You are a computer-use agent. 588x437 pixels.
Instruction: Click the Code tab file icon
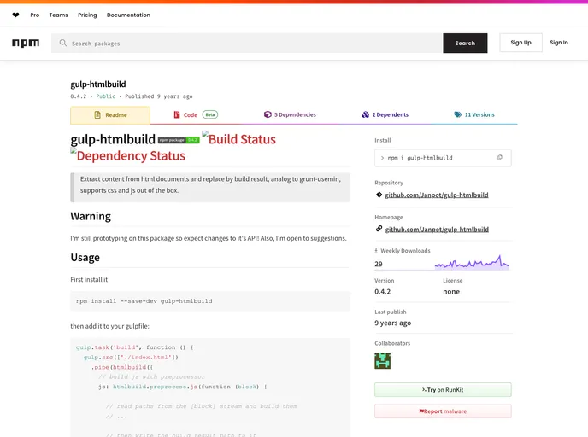177,114
